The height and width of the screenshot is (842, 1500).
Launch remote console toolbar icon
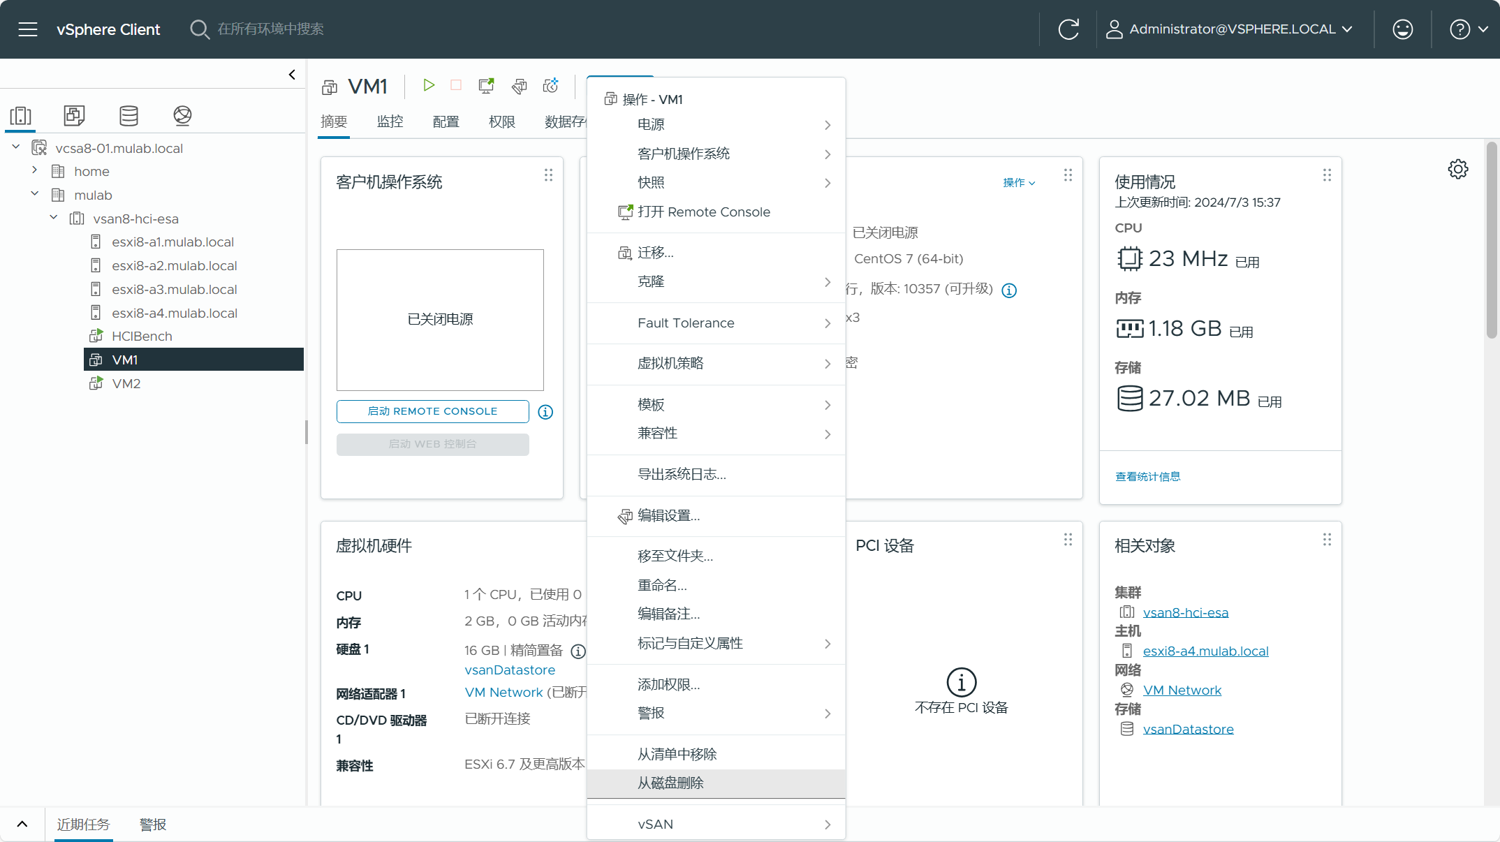[486, 85]
